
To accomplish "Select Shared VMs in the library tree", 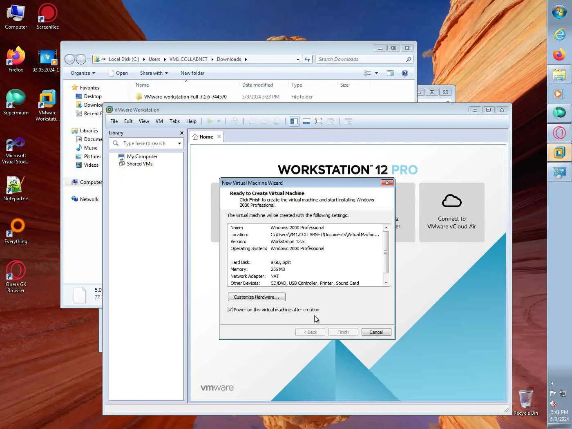I will (x=139, y=164).
